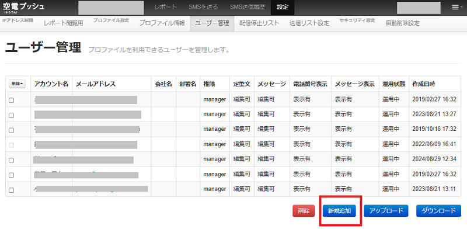Open 自動削除設定 page
Viewport: 467px width, 229px height.
[402, 23]
